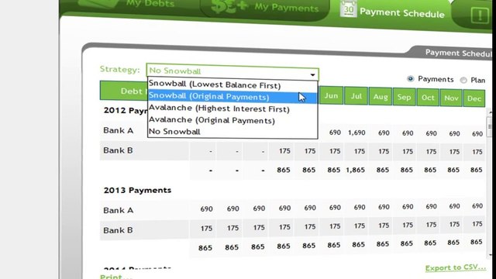Click Bank A under 2012 payments
The image size is (496, 279).
point(118,130)
